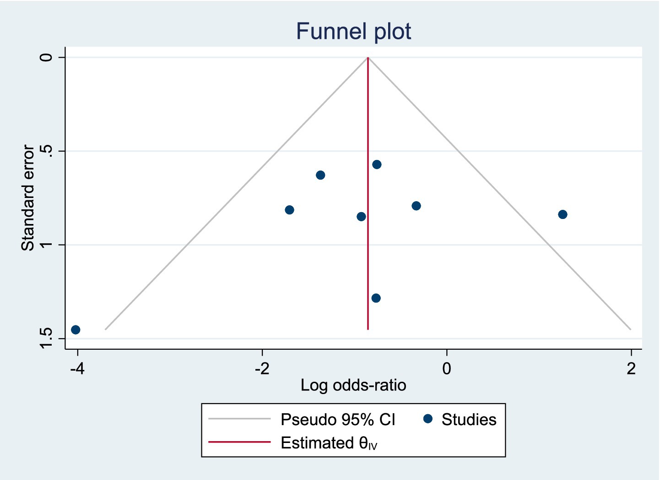Click the study point directly below -2 label's right
The height and width of the screenshot is (480, 660).
(289, 210)
